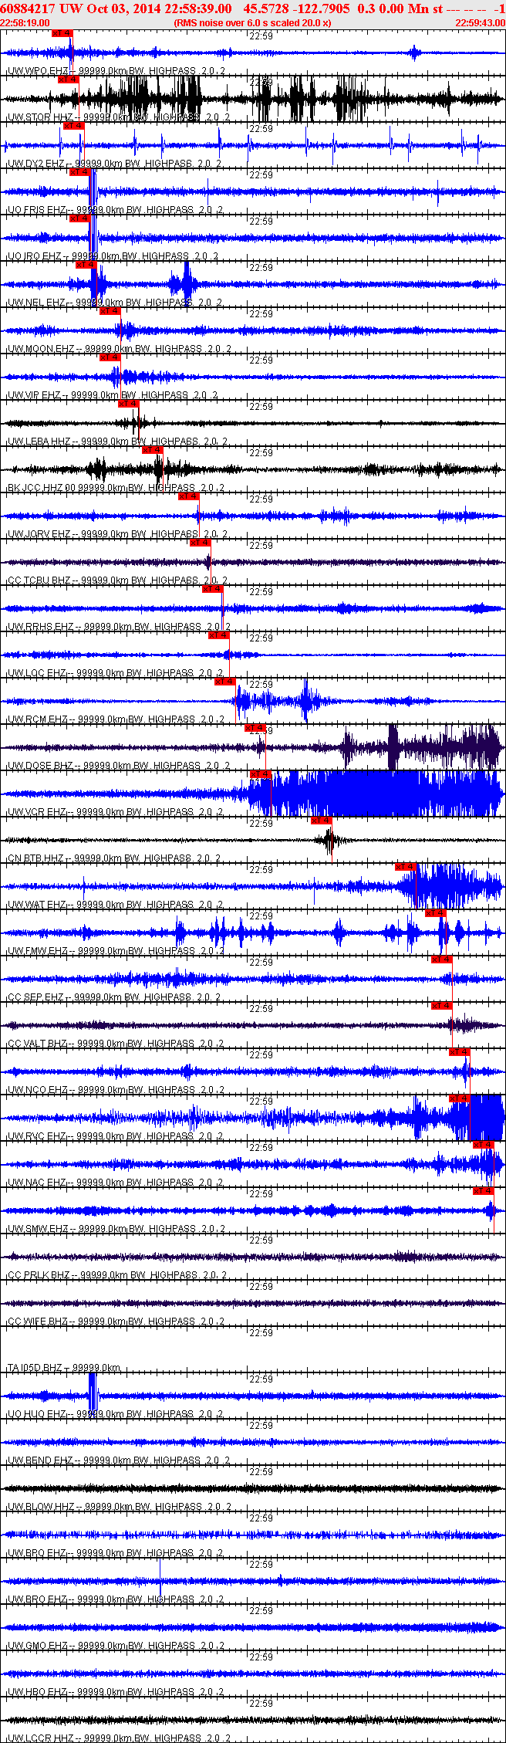Click the event ID 60884217 in header
This screenshot has height=1743, width=506.
pyautogui.click(x=26, y=8)
